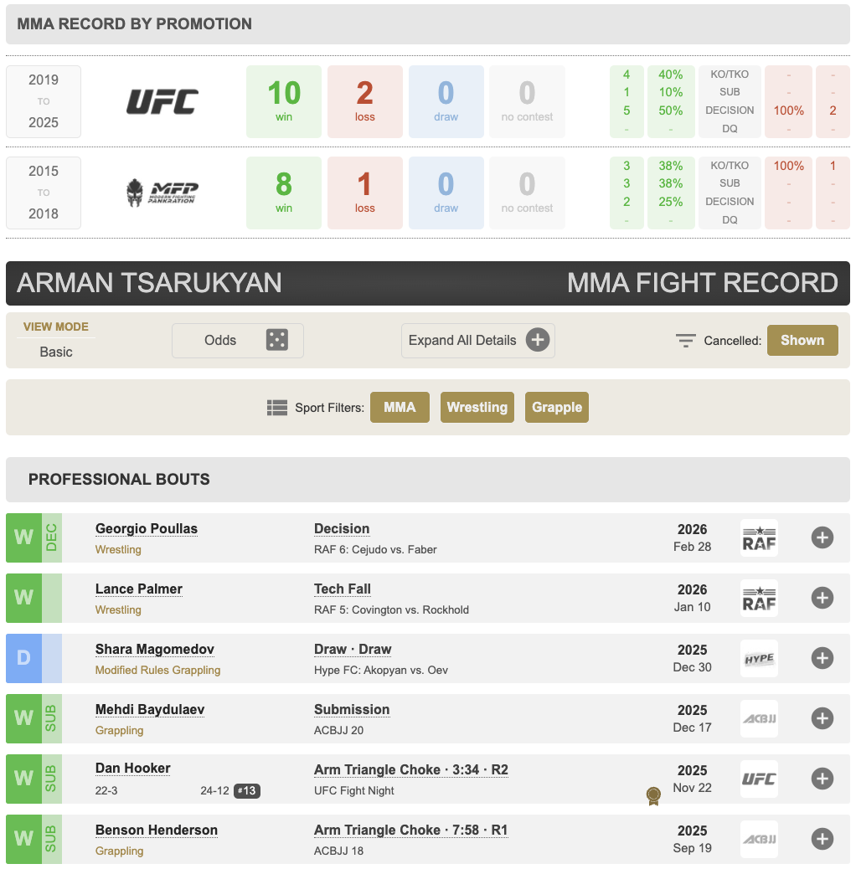Click RAF logo for Georgio Poullas bout
856x869 pixels.
click(x=759, y=538)
